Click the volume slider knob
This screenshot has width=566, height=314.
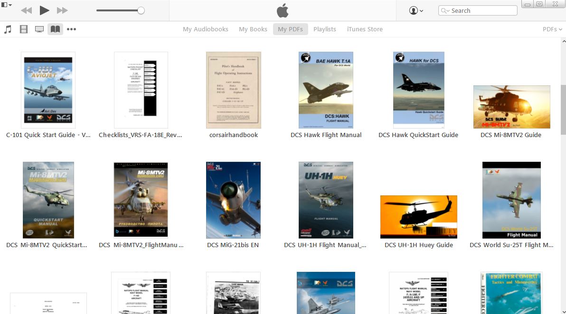pos(141,10)
